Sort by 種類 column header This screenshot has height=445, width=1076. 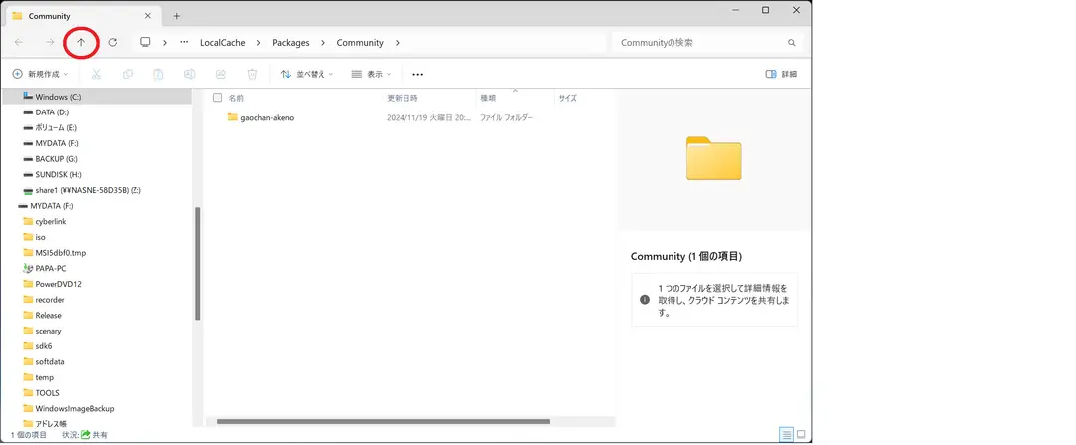click(488, 98)
